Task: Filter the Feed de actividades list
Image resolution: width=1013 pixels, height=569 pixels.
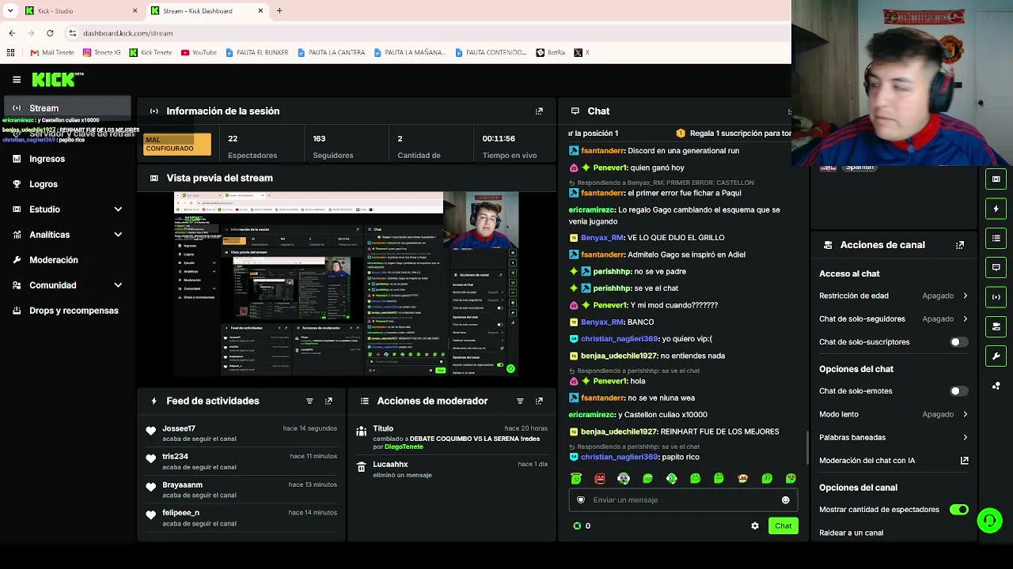Action: pyautogui.click(x=309, y=401)
